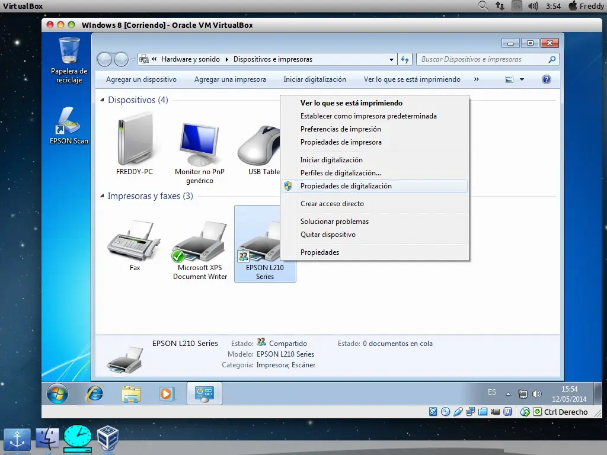The image size is (607, 455).
Task: Open File Explorer from the taskbar
Action: (131, 394)
